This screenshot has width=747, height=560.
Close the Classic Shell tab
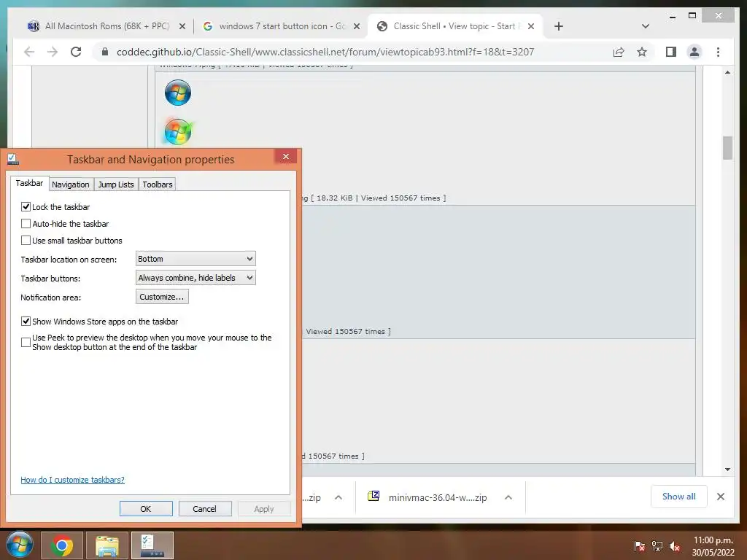531,26
